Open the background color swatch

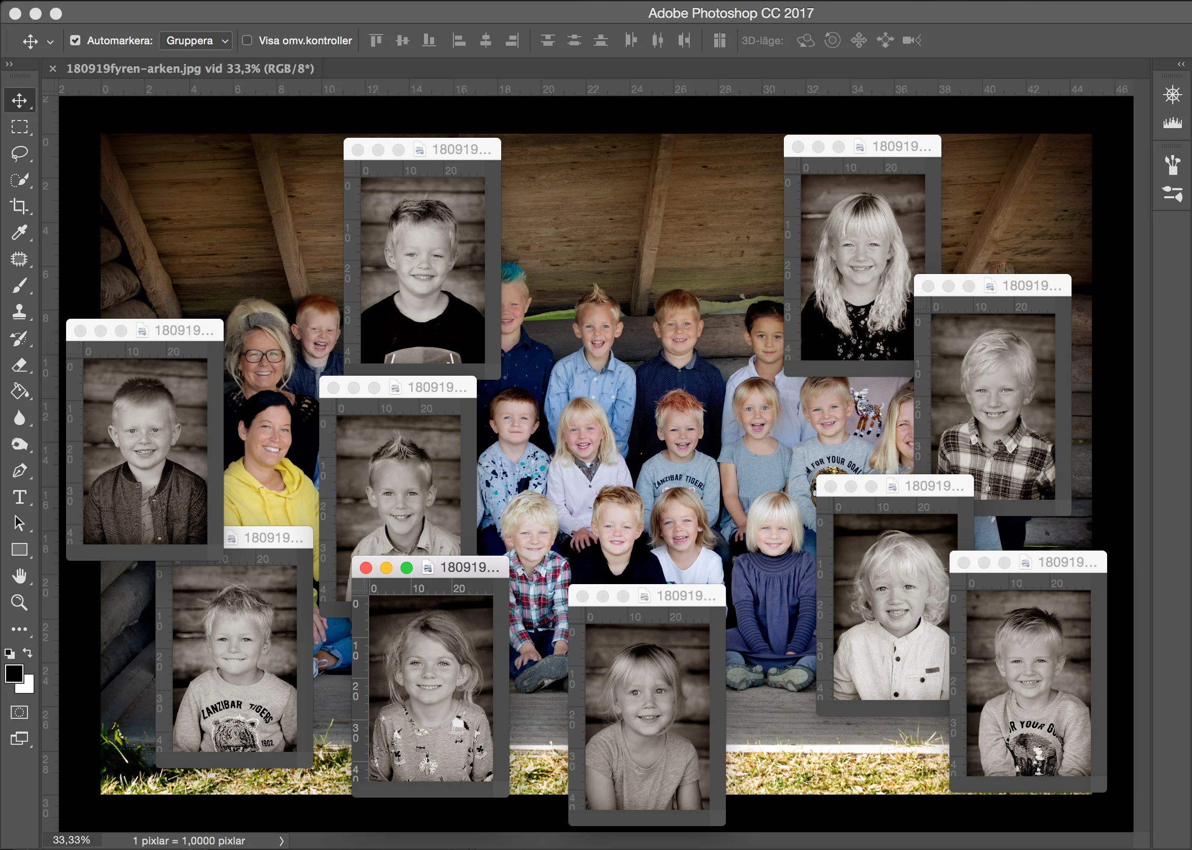(x=28, y=687)
